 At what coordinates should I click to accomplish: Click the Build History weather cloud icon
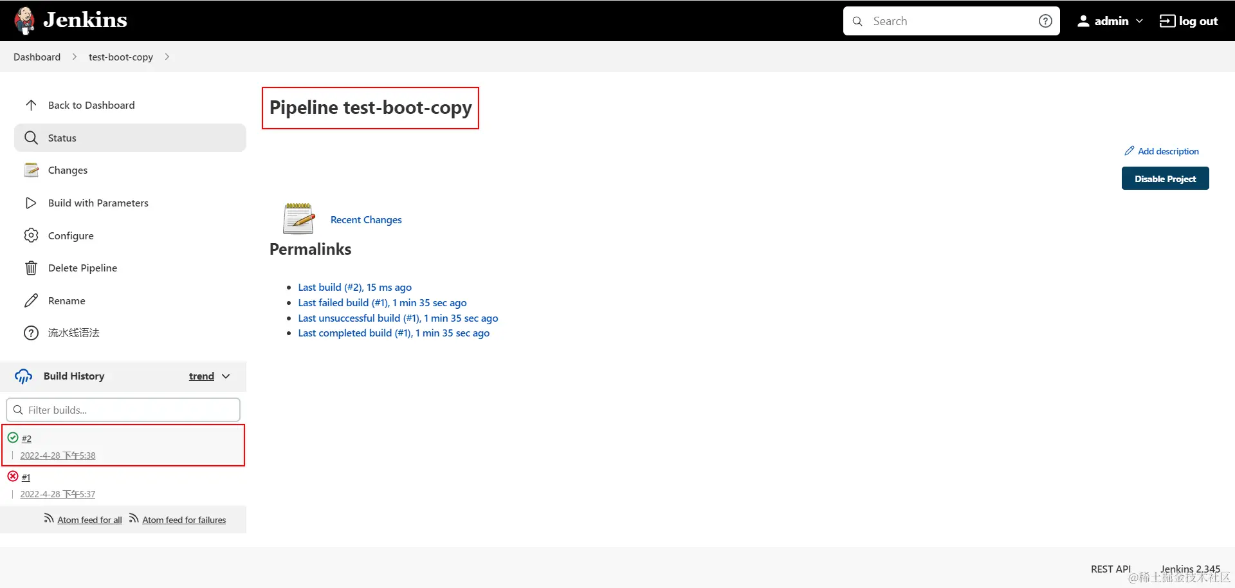(x=24, y=376)
